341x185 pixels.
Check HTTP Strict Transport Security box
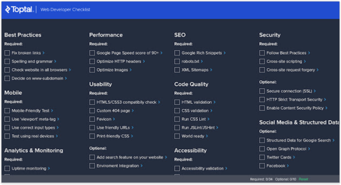(262, 99)
